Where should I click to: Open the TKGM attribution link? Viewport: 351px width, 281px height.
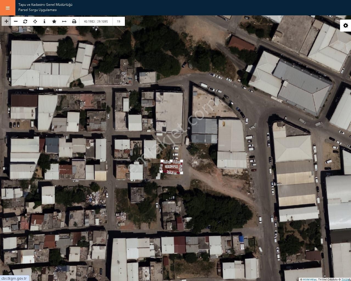346,279
